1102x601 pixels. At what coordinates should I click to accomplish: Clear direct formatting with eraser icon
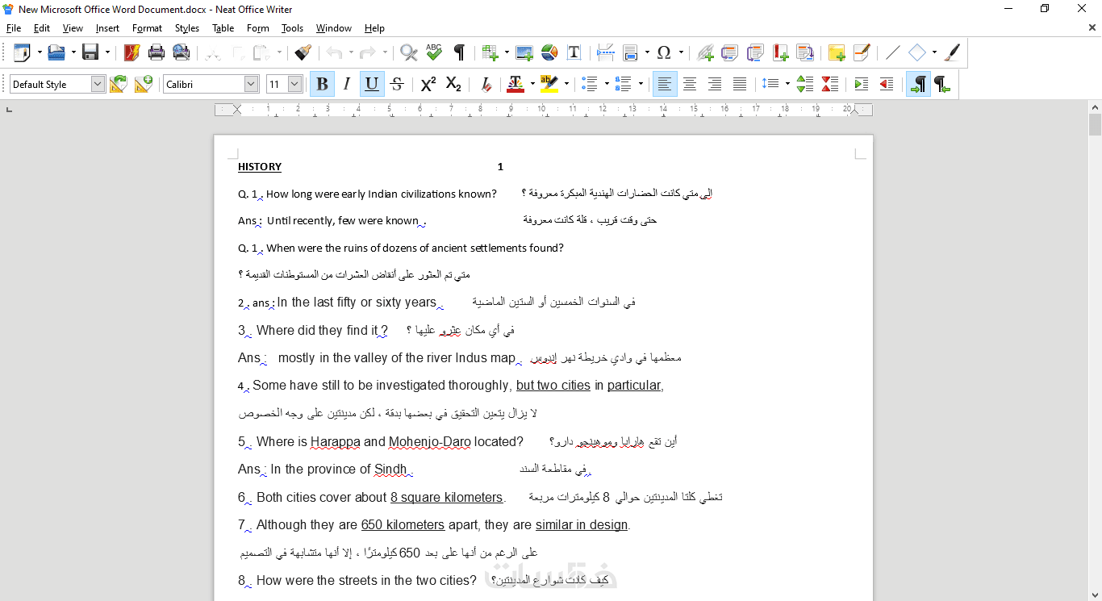[486, 84]
